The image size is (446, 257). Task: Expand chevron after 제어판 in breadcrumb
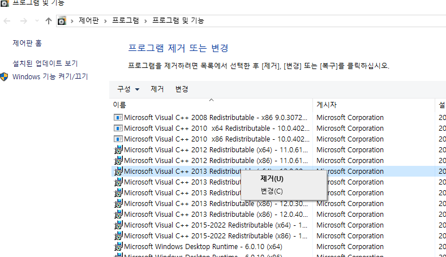pos(106,21)
